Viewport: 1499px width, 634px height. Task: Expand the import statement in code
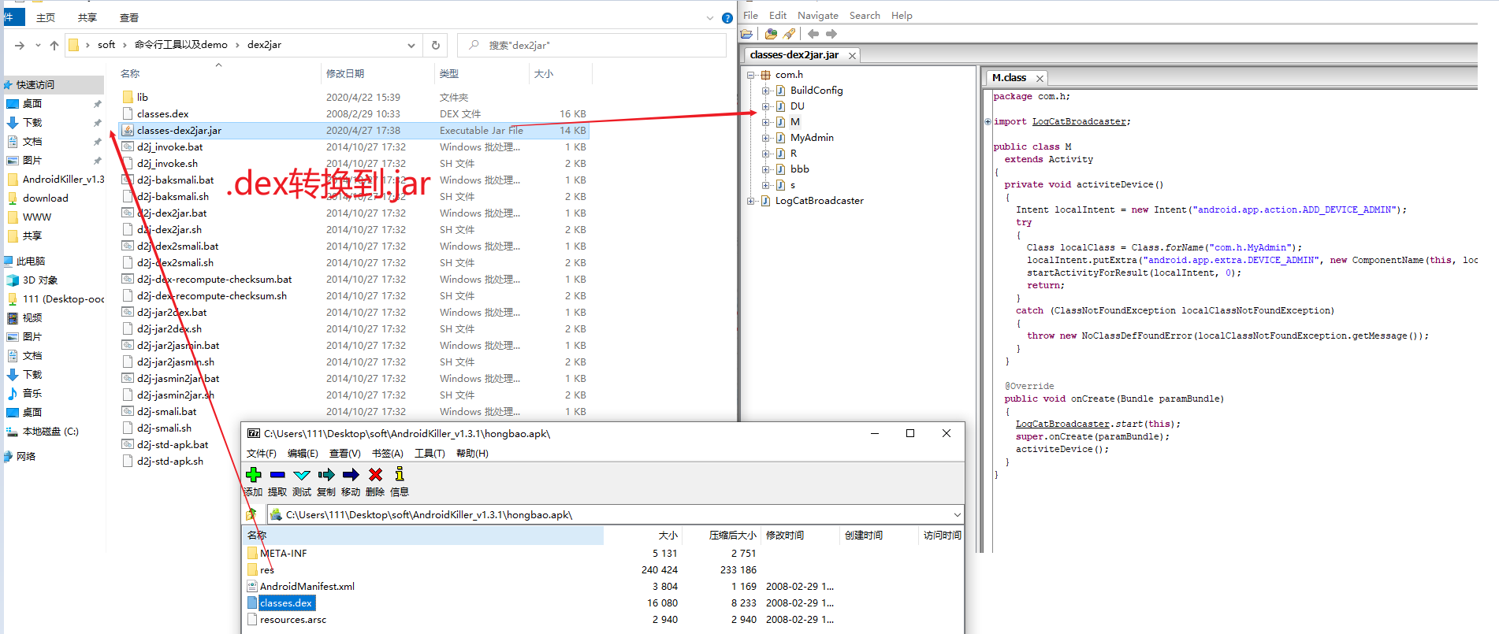tap(988, 121)
